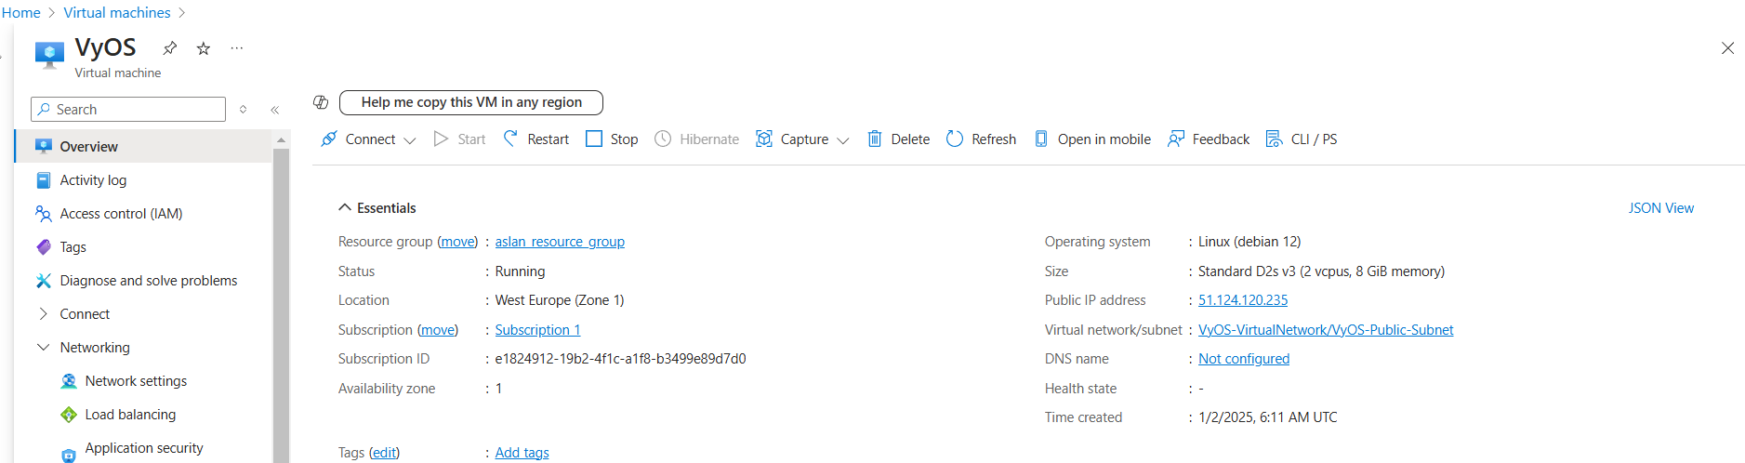1745x463 pixels.
Task: Collapse the Networking menu group
Action: click(x=43, y=348)
